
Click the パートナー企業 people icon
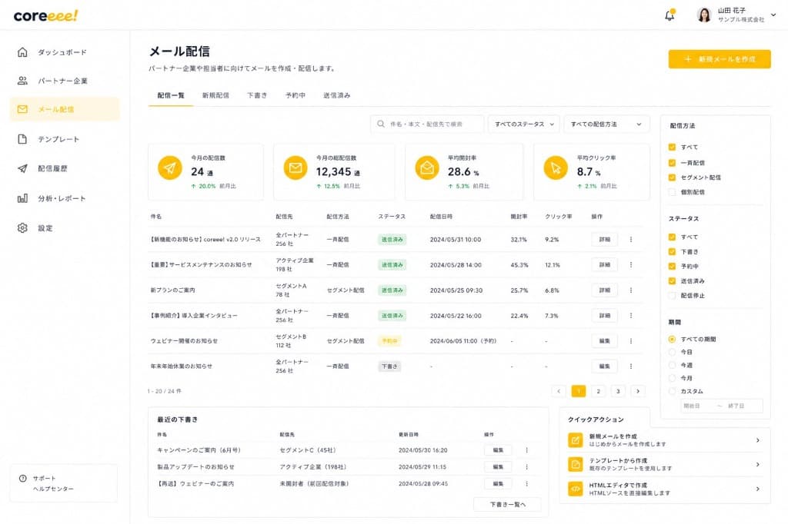[x=22, y=81]
